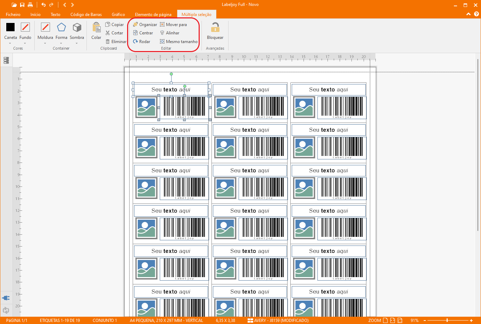This screenshot has width=481, height=324.
Task: Click ETIQUETAS 1-19 DE 19 status entry
Action: 60,321
